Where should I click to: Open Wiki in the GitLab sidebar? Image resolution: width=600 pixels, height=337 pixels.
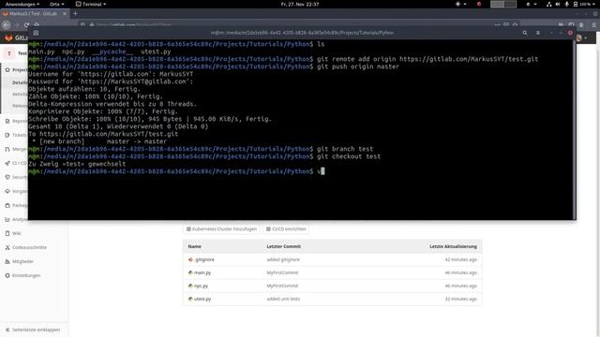coord(17,233)
